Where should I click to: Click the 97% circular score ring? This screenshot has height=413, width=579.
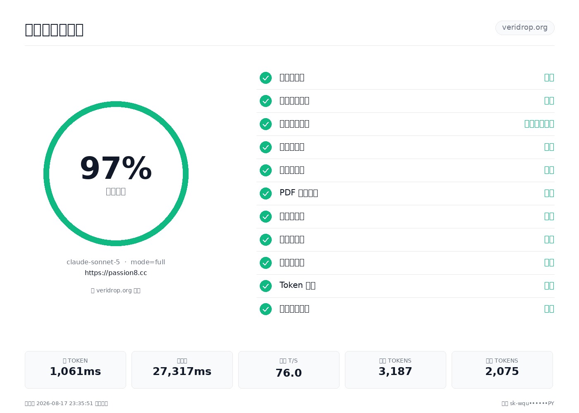pos(116,173)
